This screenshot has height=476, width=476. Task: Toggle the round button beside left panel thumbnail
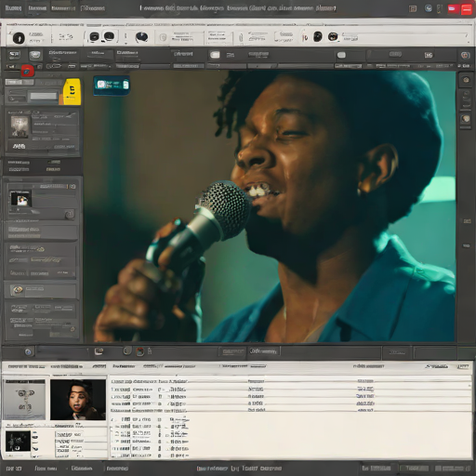[70, 214]
